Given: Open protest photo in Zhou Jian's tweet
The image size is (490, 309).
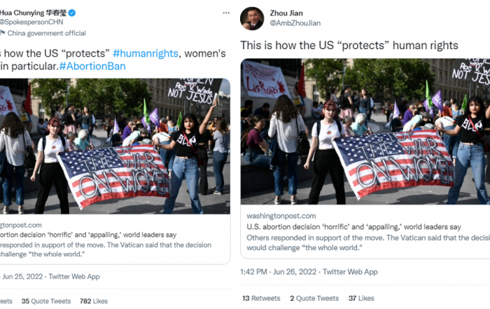Looking at the screenshot, I should point(365,131).
